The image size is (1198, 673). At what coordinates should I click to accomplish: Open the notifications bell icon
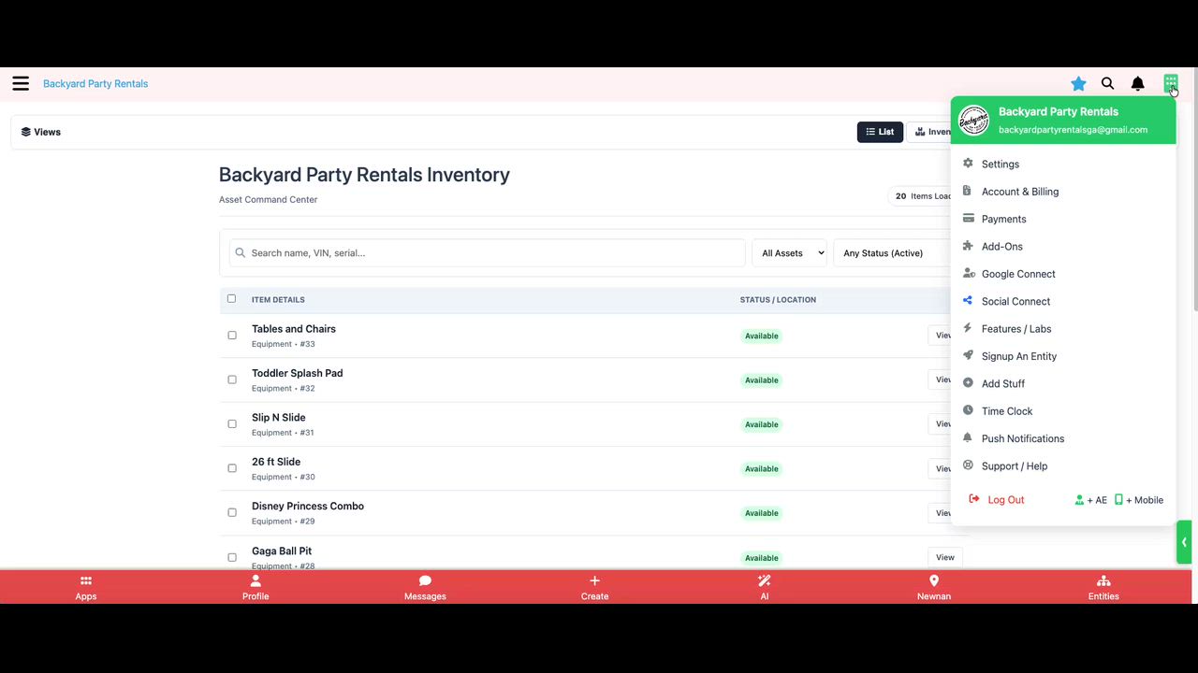[x=1137, y=84]
